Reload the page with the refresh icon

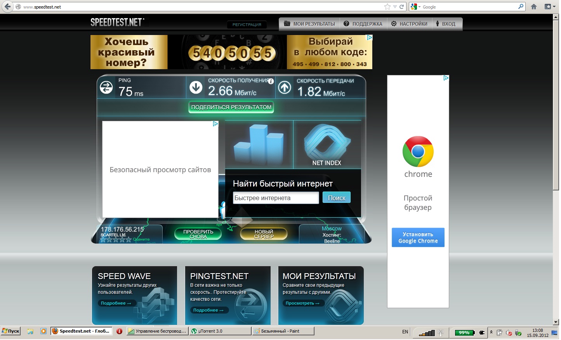402,7
